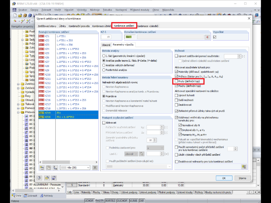This screenshot has width=271, height=203.
Task: Toggle the UCHOP status bar button
Action: (89, 201)
